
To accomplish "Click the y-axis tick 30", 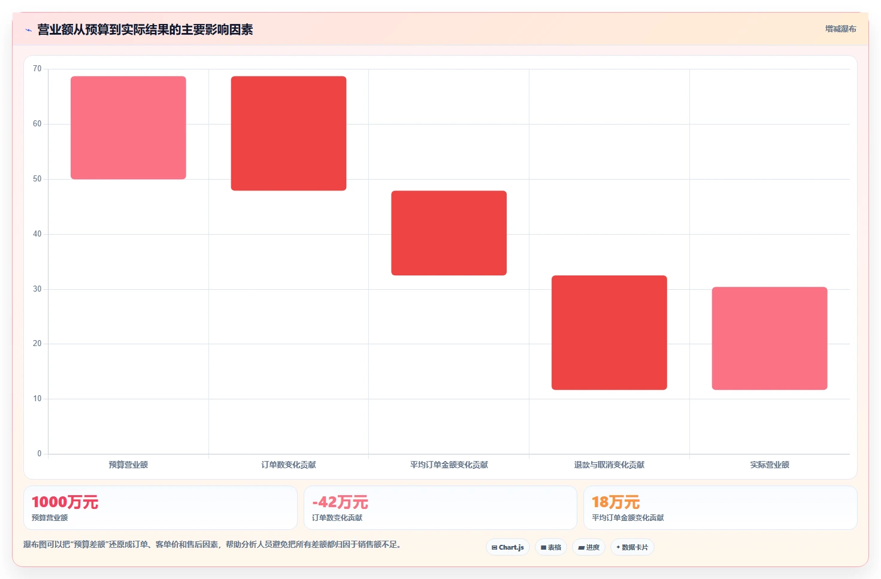I will (37, 289).
